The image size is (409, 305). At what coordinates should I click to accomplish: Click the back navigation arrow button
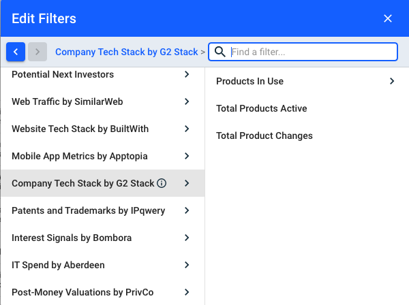(x=16, y=52)
